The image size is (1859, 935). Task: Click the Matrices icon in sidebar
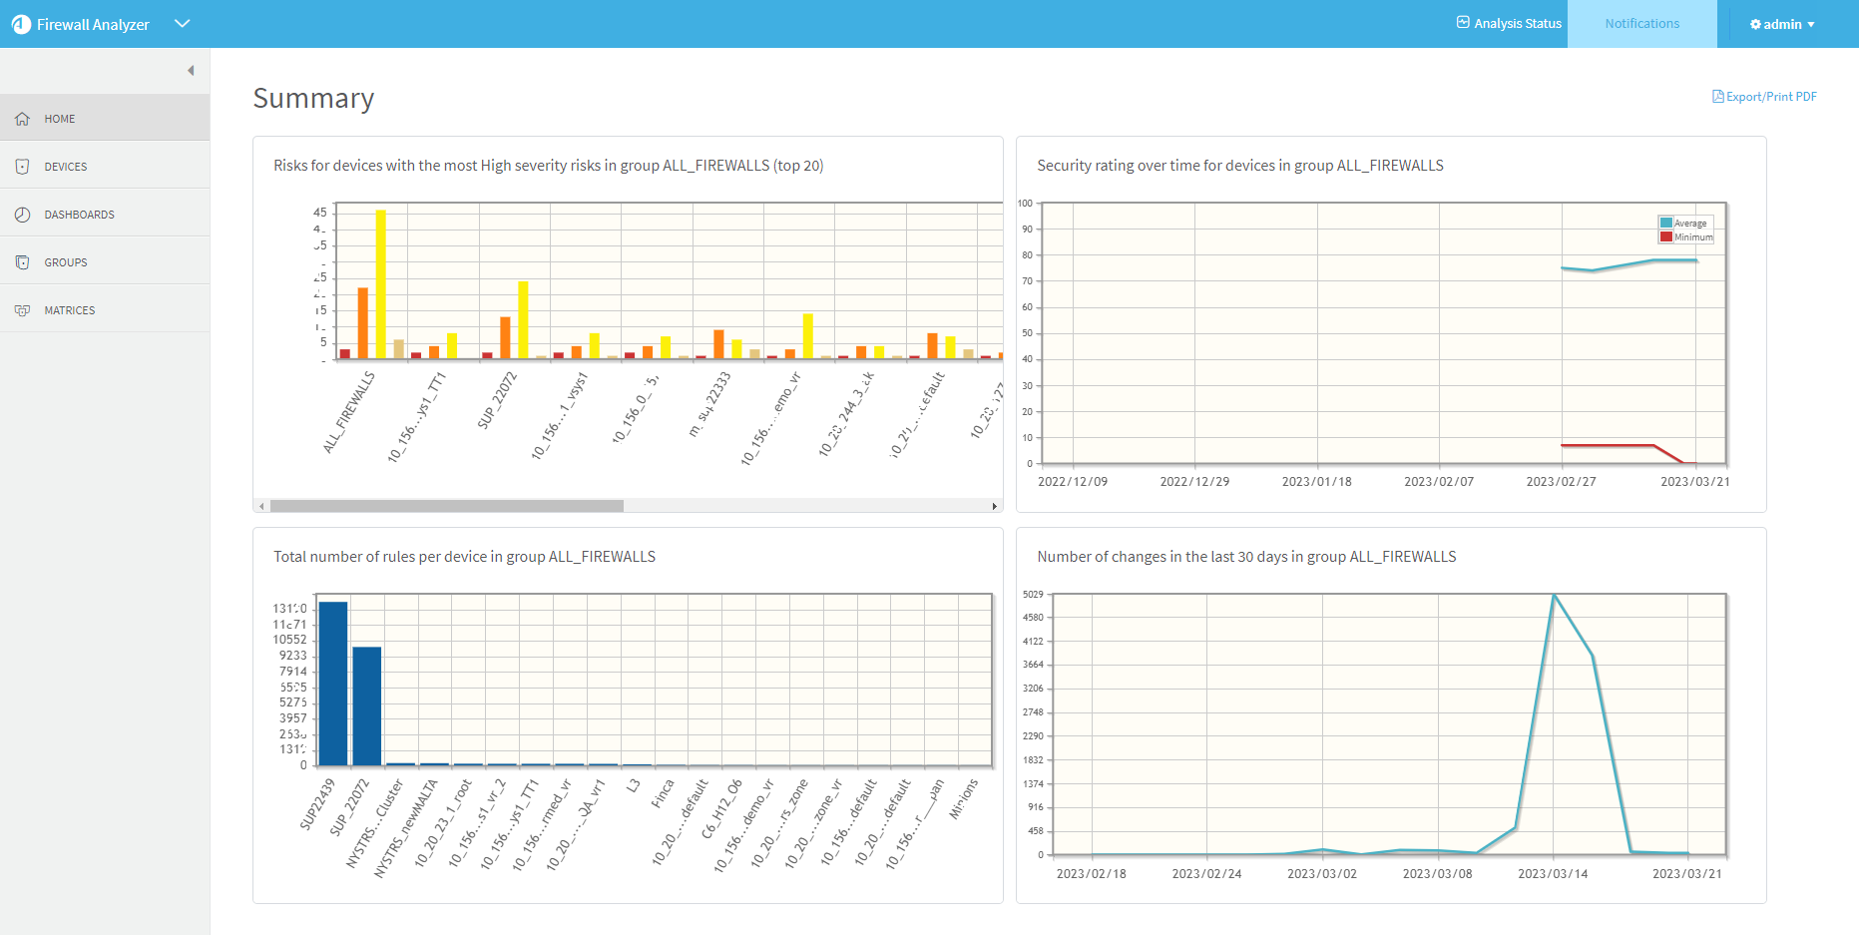pos(22,310)
